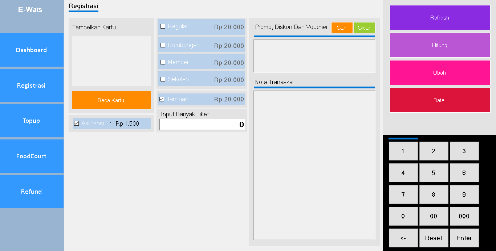The height and width of the screenshot is (251, 496).
Task: Enable the Rombongan ticket option
Action: 163,45
